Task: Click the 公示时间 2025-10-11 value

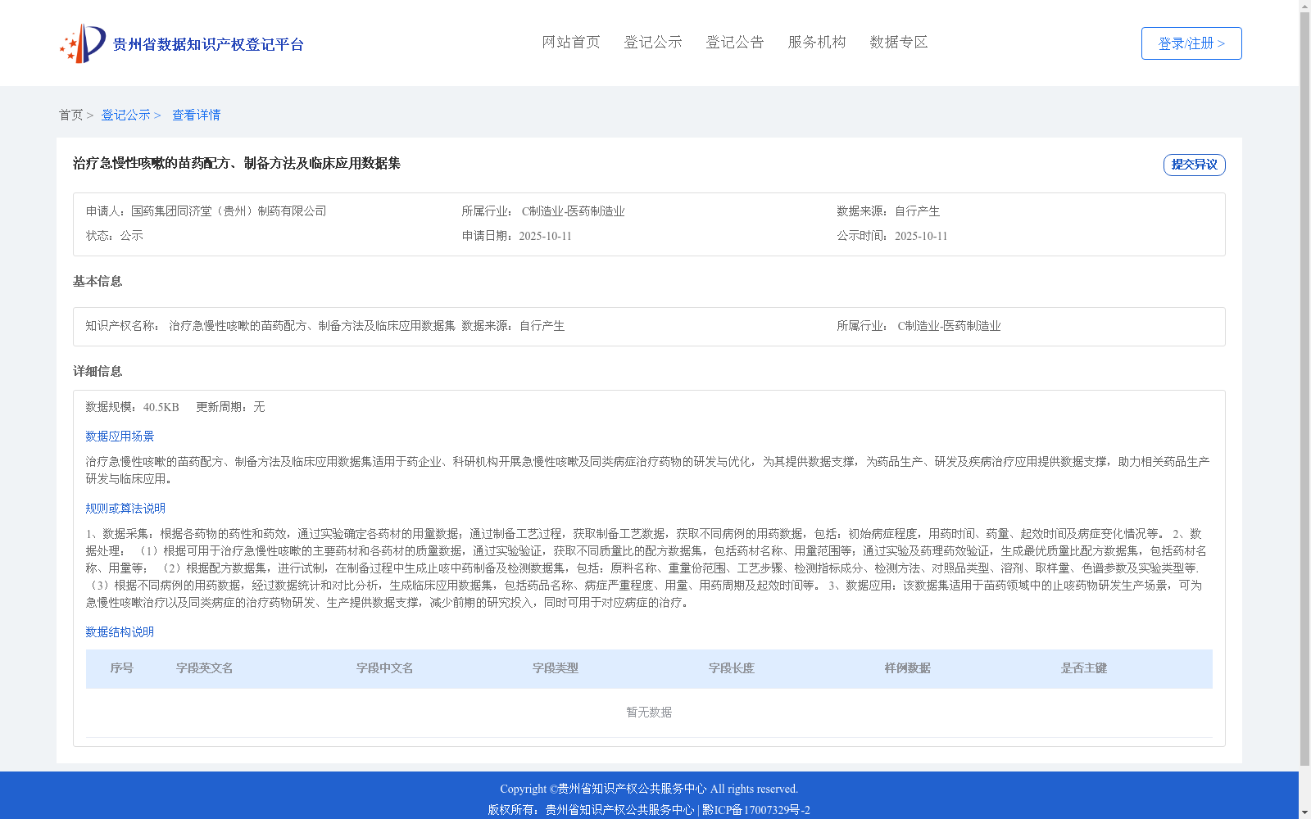Action: point(921,236)
